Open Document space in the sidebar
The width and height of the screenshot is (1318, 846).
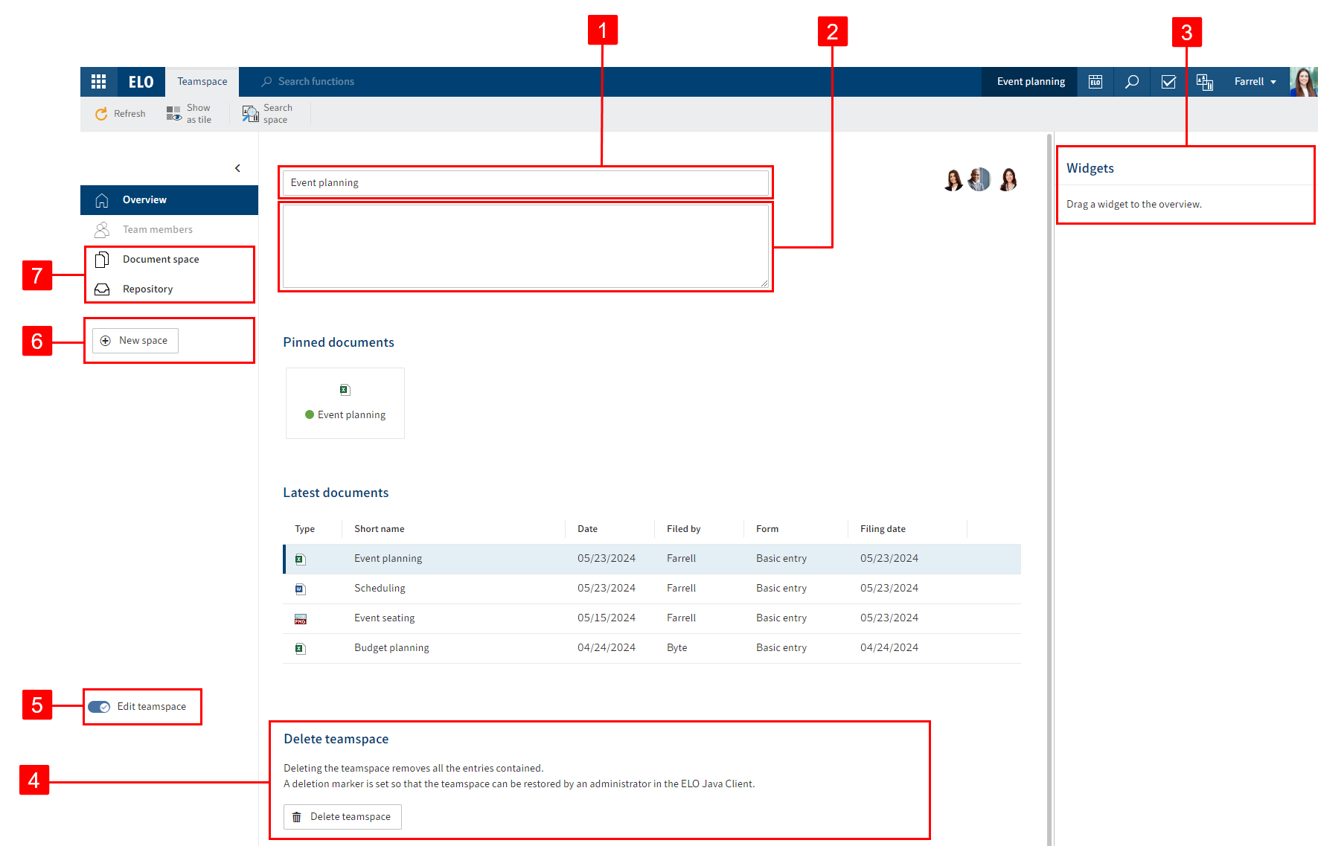point(170,260)
